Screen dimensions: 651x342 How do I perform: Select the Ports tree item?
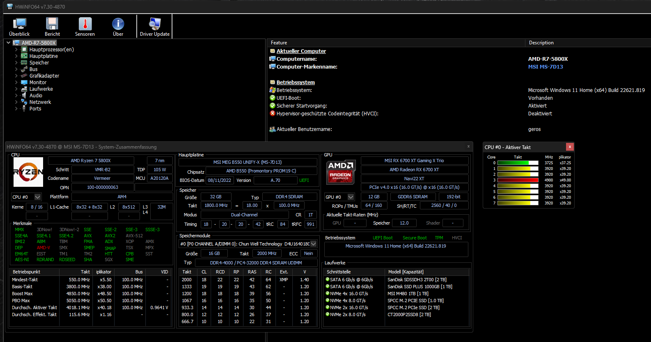(x=35, y=108)
